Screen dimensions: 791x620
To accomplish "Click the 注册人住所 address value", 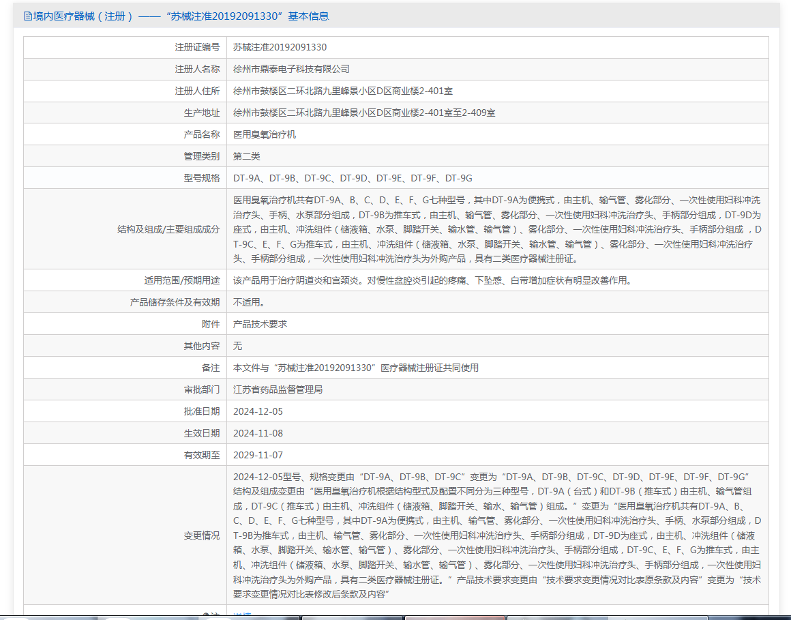I will coord(343,91).
